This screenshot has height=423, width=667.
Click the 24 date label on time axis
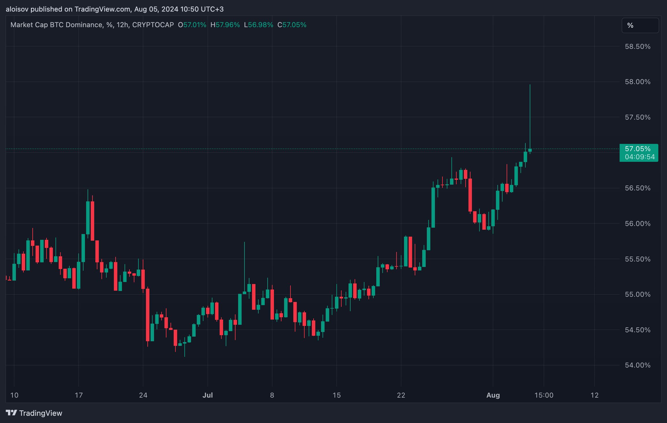tap(143, 395)
